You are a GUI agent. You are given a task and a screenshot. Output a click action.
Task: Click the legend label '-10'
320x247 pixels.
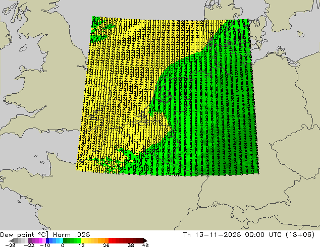(45, 245)
